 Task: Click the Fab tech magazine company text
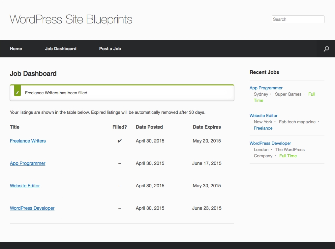(x=297, y=122)
